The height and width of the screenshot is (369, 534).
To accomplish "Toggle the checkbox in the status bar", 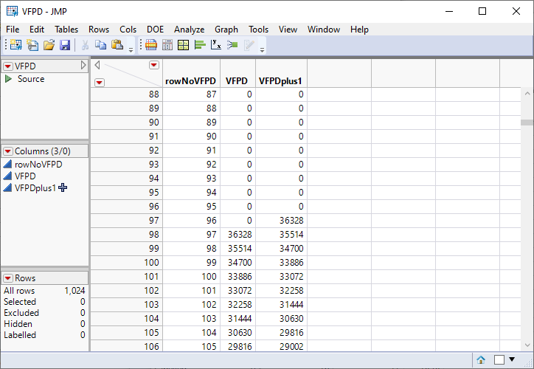I will (x=499, y=359).
